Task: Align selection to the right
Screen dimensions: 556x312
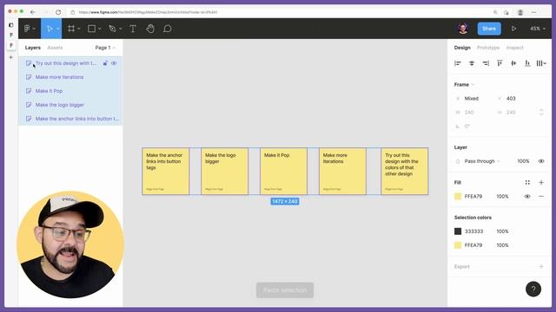Action: coord(486,63)
